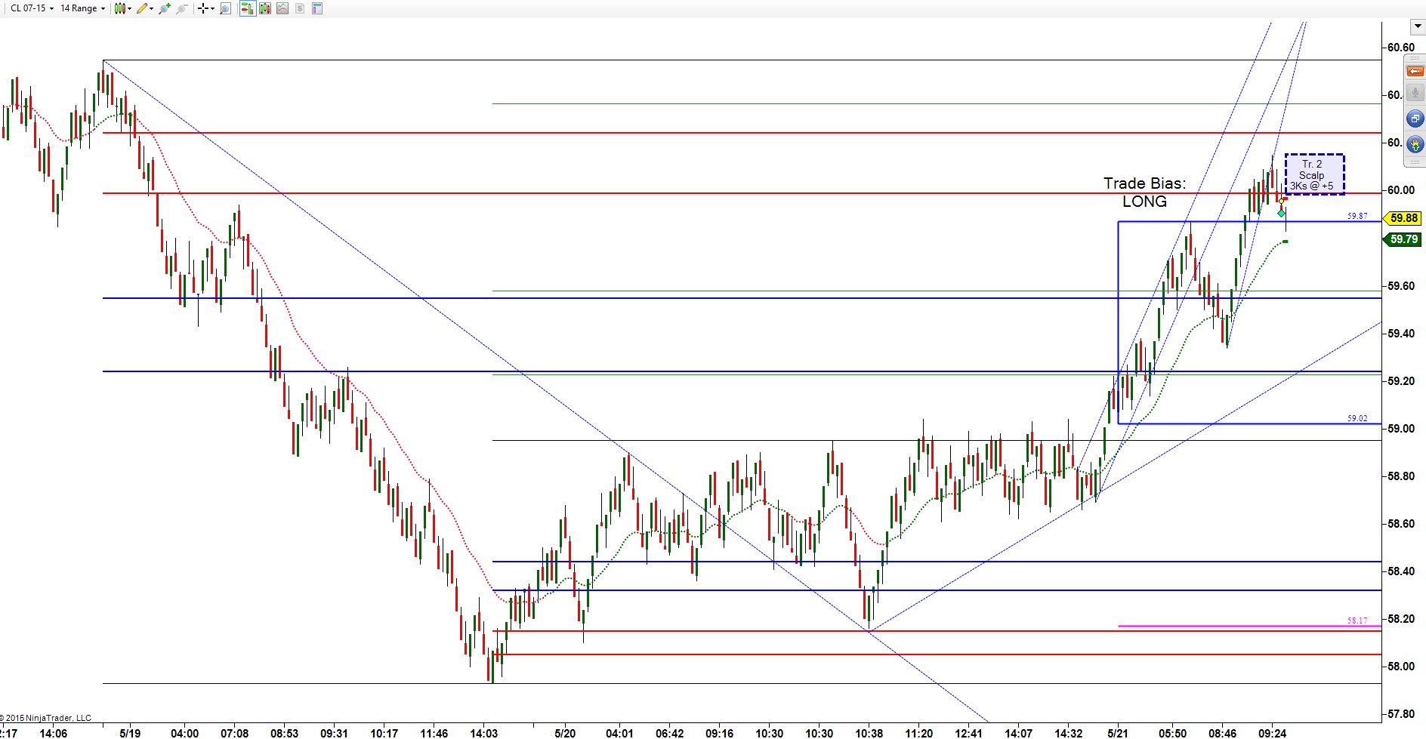
Task: Click the blue 59.02 line label
Action: (x=1357, y=418)
